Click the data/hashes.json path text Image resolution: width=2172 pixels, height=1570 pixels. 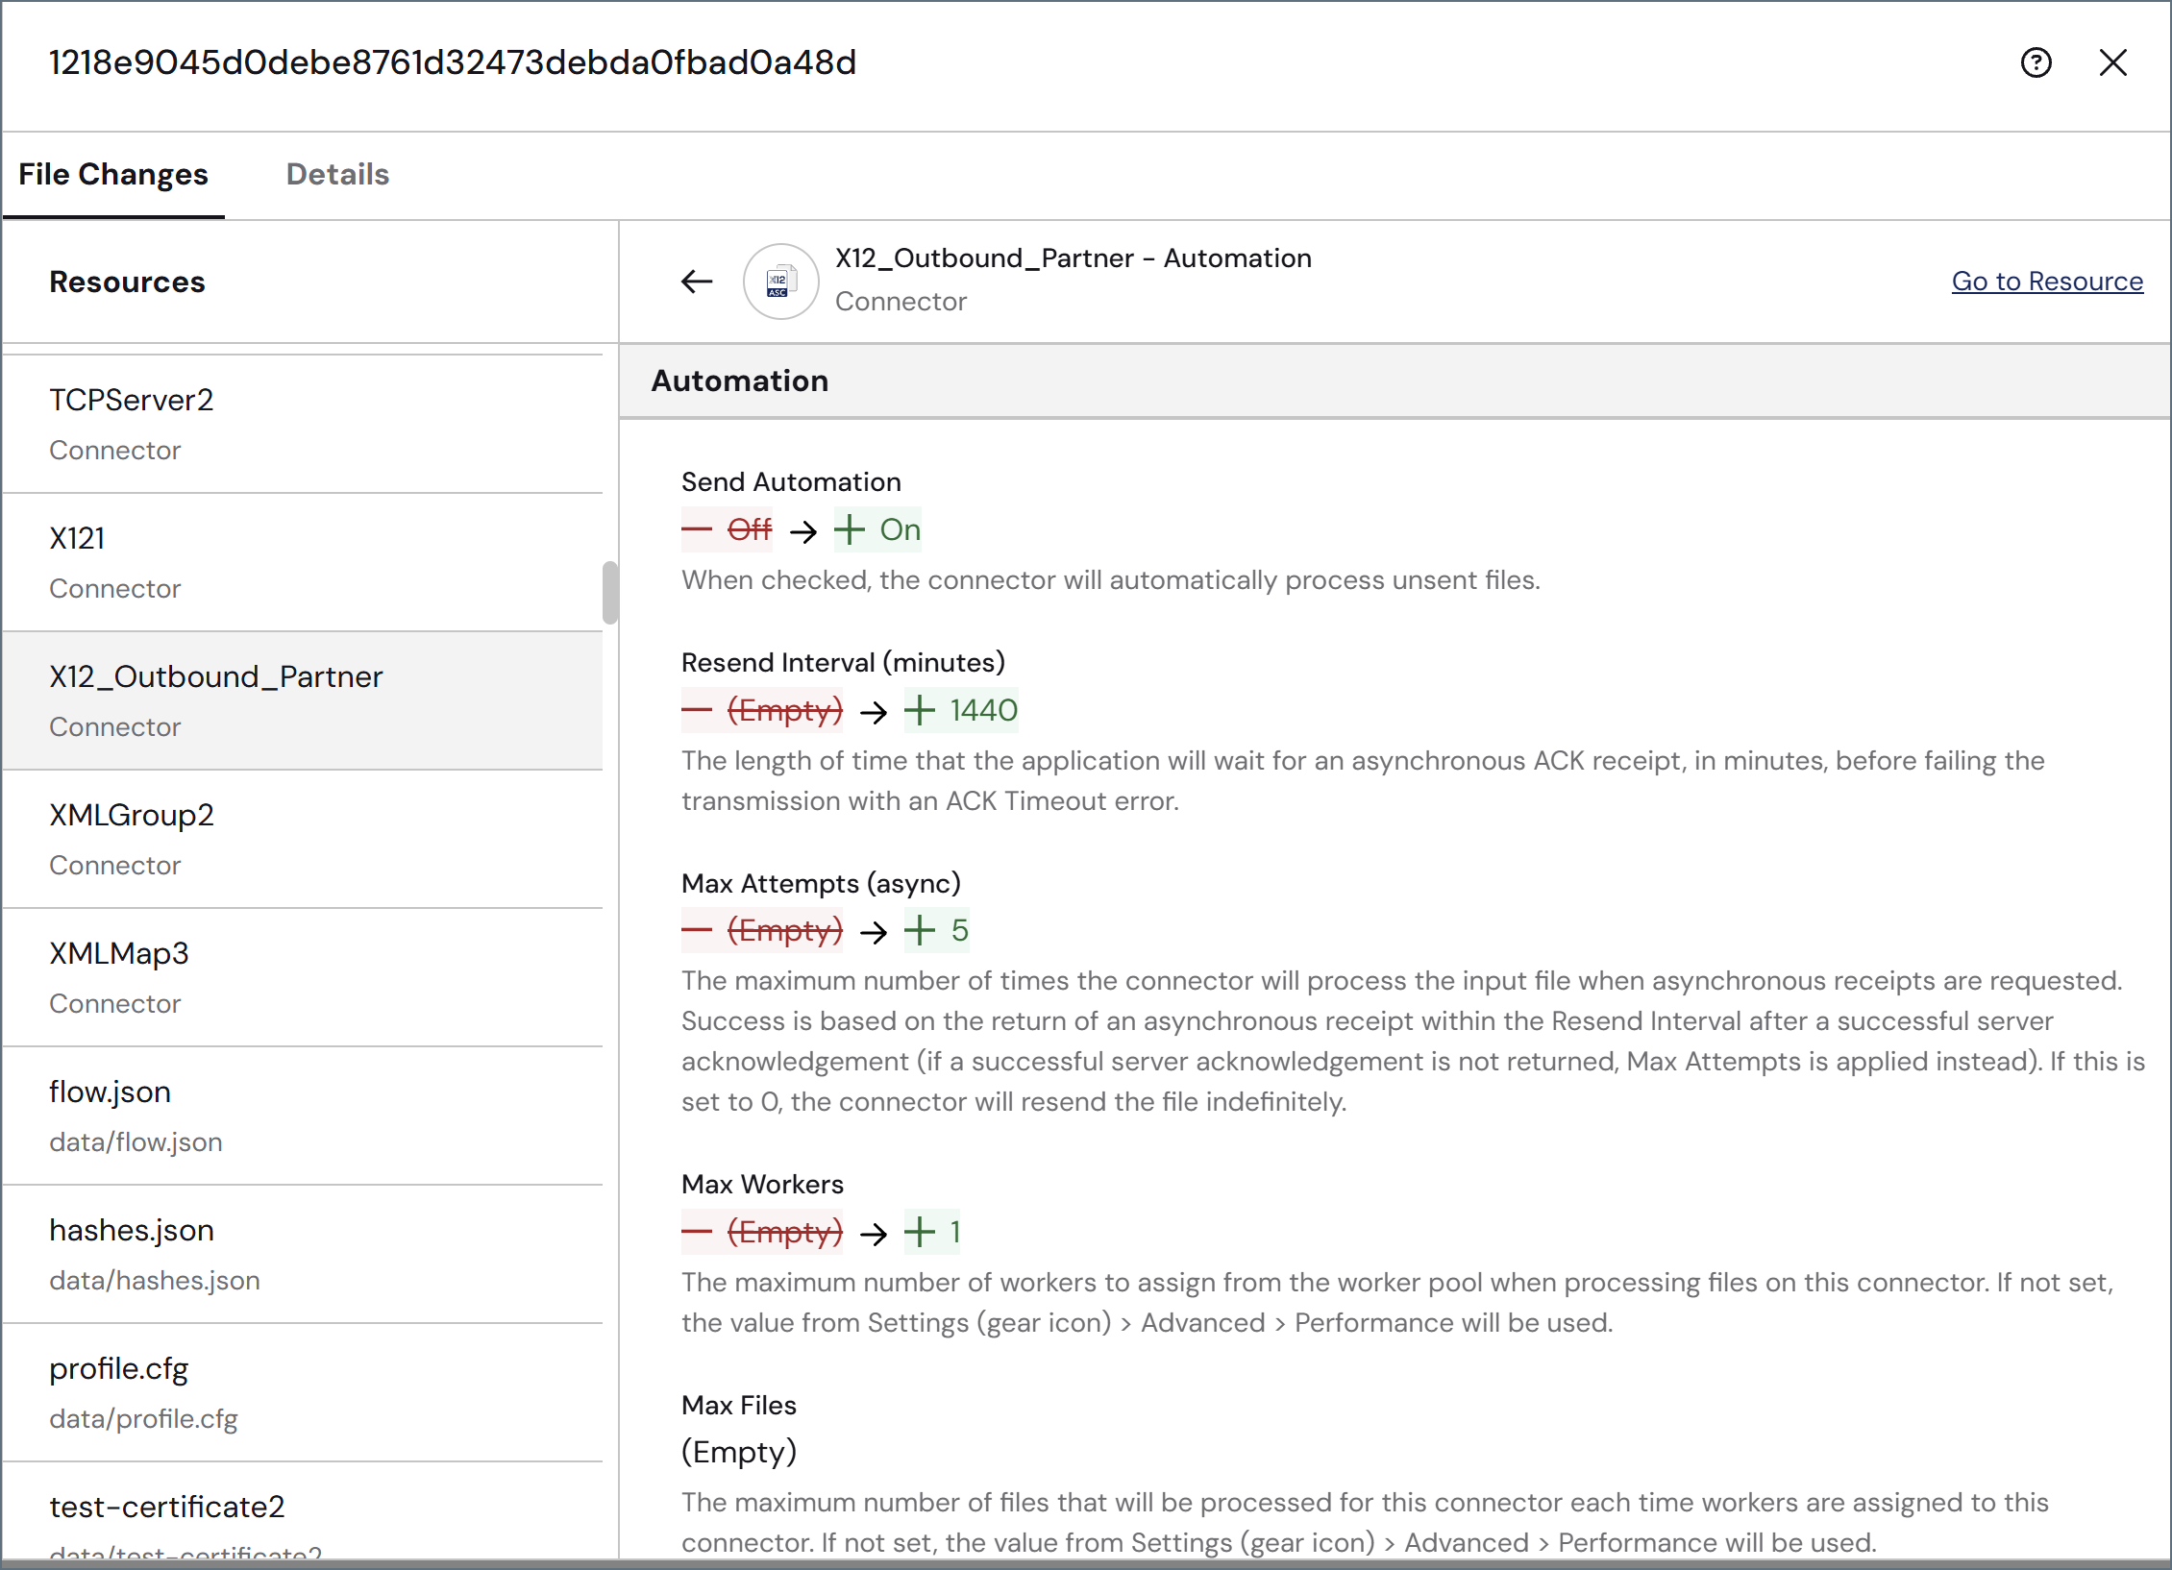tap(155, 1281)
